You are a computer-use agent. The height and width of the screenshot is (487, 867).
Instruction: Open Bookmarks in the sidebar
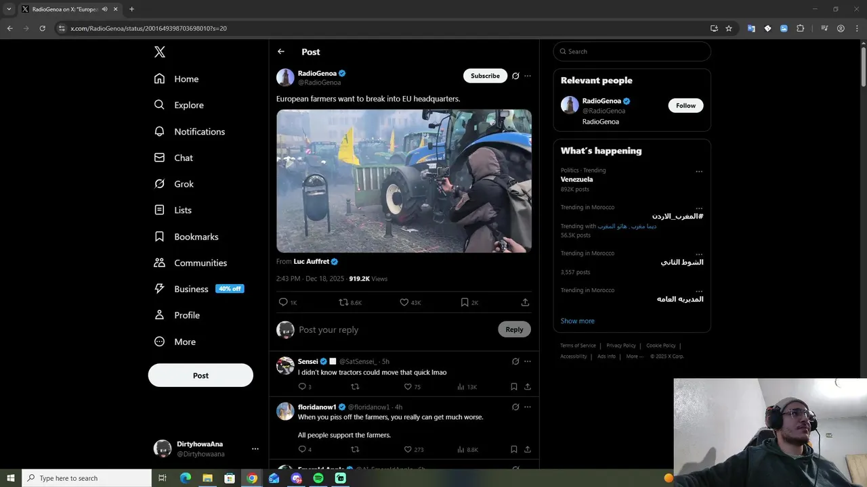point(186,237)
